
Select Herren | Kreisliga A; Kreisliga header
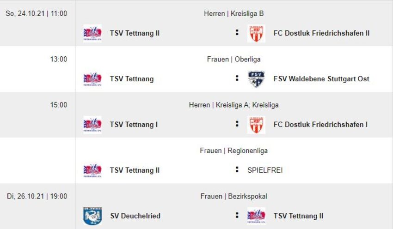(233, 105)
